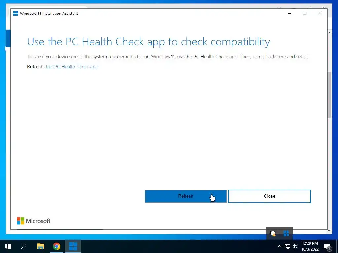Show hidden tray icons chevron
The image size is (338, 253).
click(x=279, y=246)
